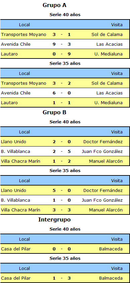
Task: Click the Serie 35 años title under Intergrupo
Action: [x=65, y=258]
